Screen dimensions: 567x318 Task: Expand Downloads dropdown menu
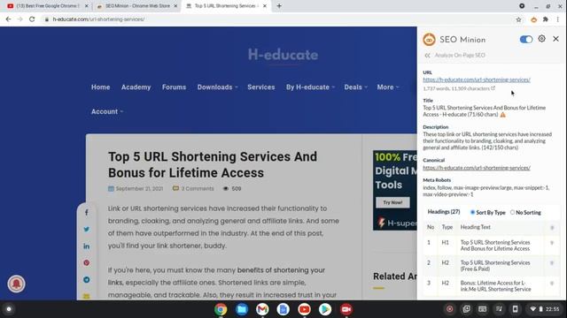[x=217, y=87]
